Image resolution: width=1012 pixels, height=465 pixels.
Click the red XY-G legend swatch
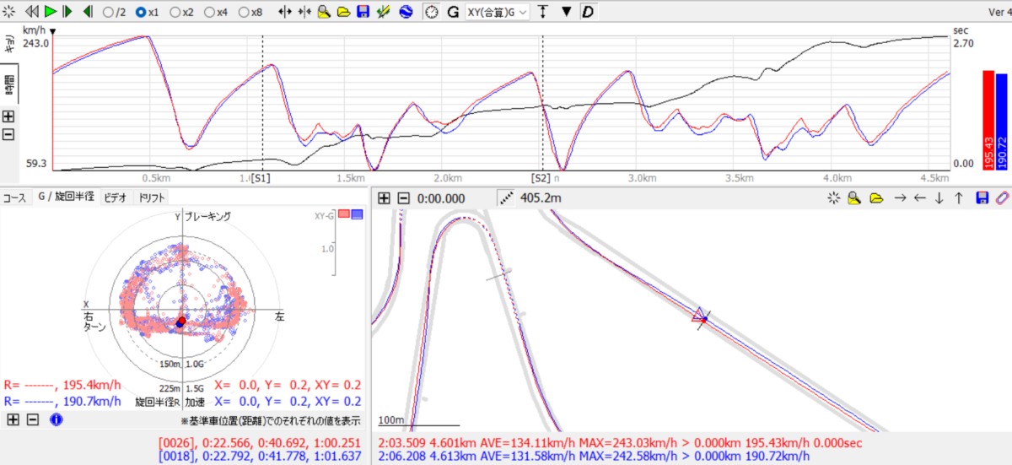click(x=344, y=215)
